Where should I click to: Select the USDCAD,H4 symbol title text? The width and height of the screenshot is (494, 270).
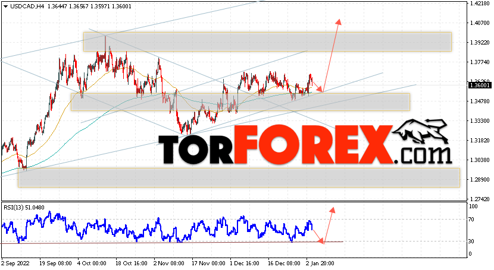pos(27,7)
